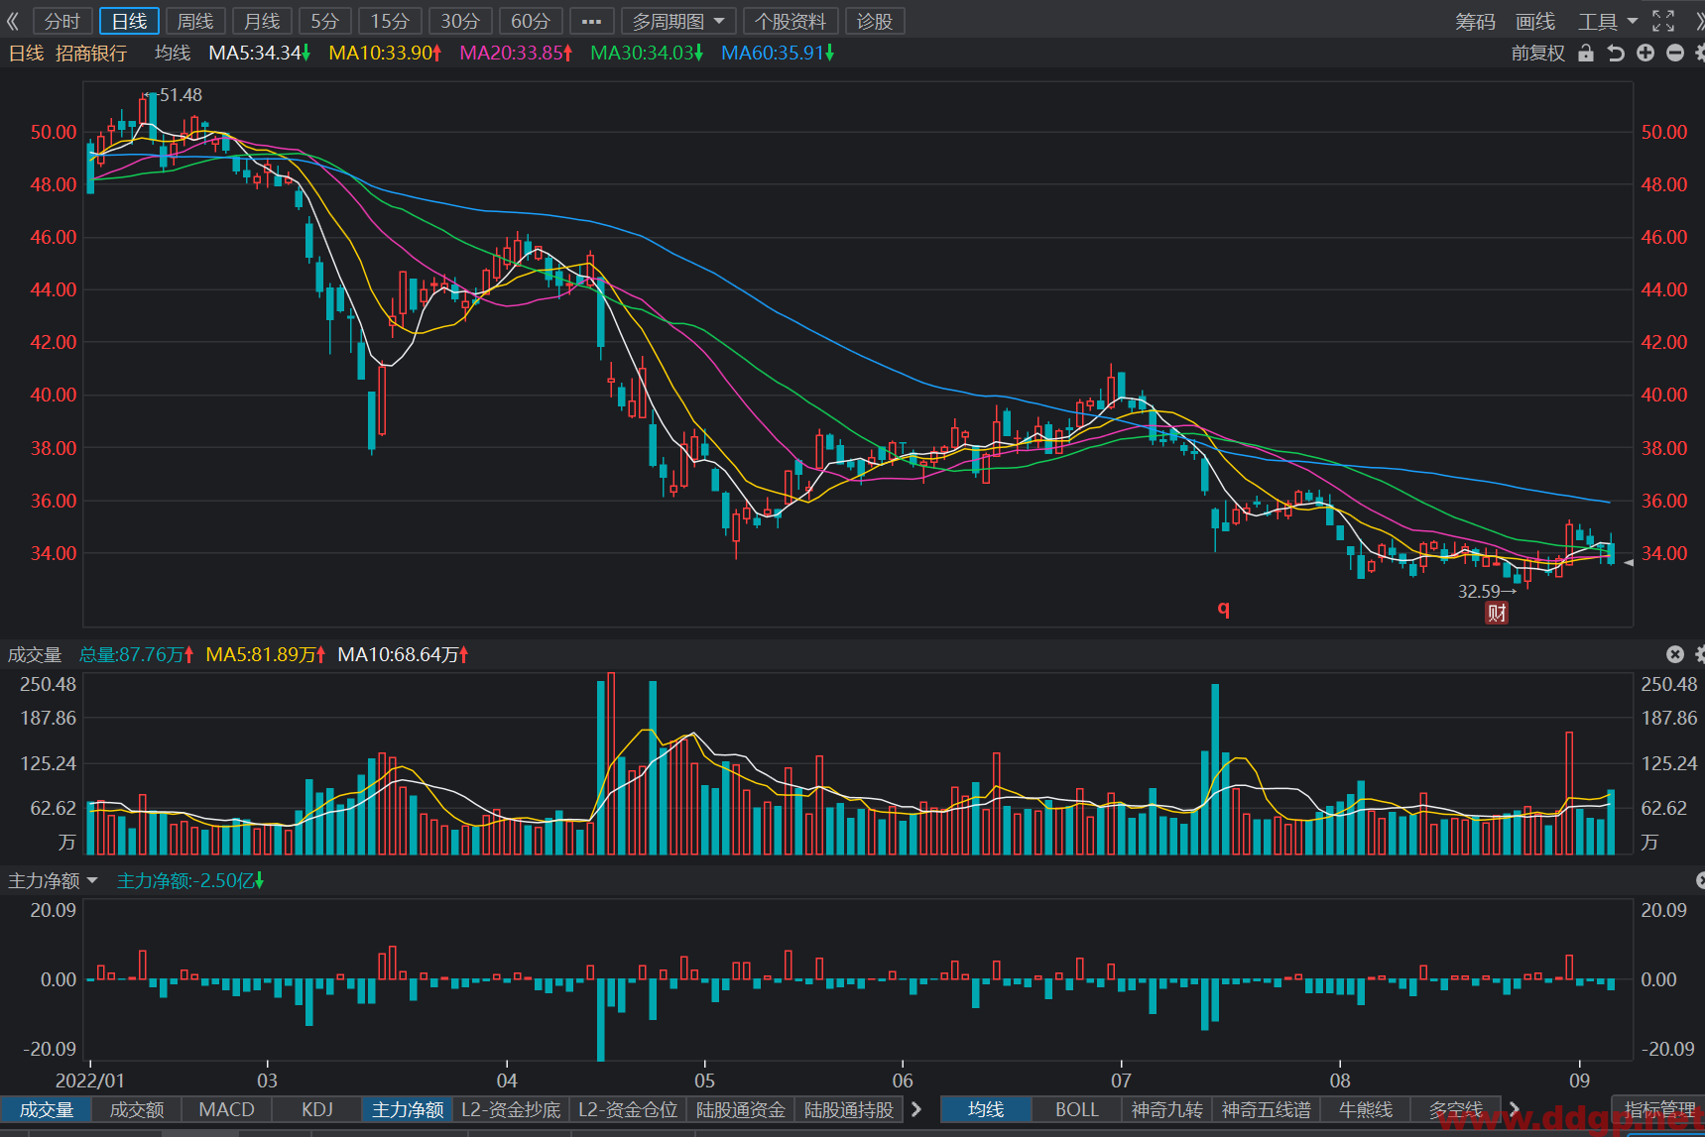Click the 主力净额:-2.50亿 readout
This screenshot has width=1705, height=1137.
pos(190,880)
